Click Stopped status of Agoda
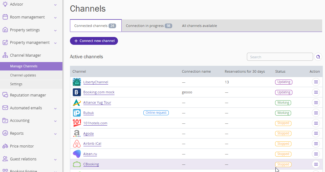The width and height of the screenshot is (325, 172). 283,133
